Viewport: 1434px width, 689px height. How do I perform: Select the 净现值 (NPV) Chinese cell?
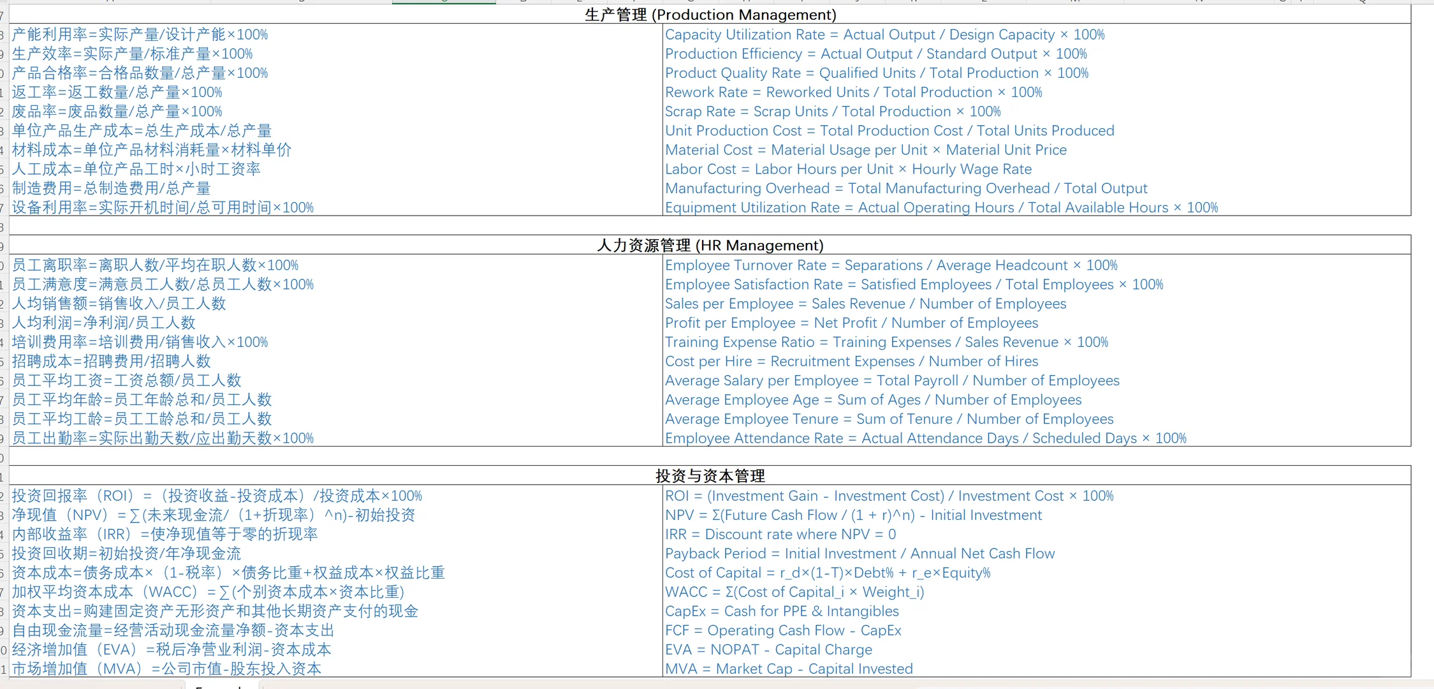[x=214, y=515]
